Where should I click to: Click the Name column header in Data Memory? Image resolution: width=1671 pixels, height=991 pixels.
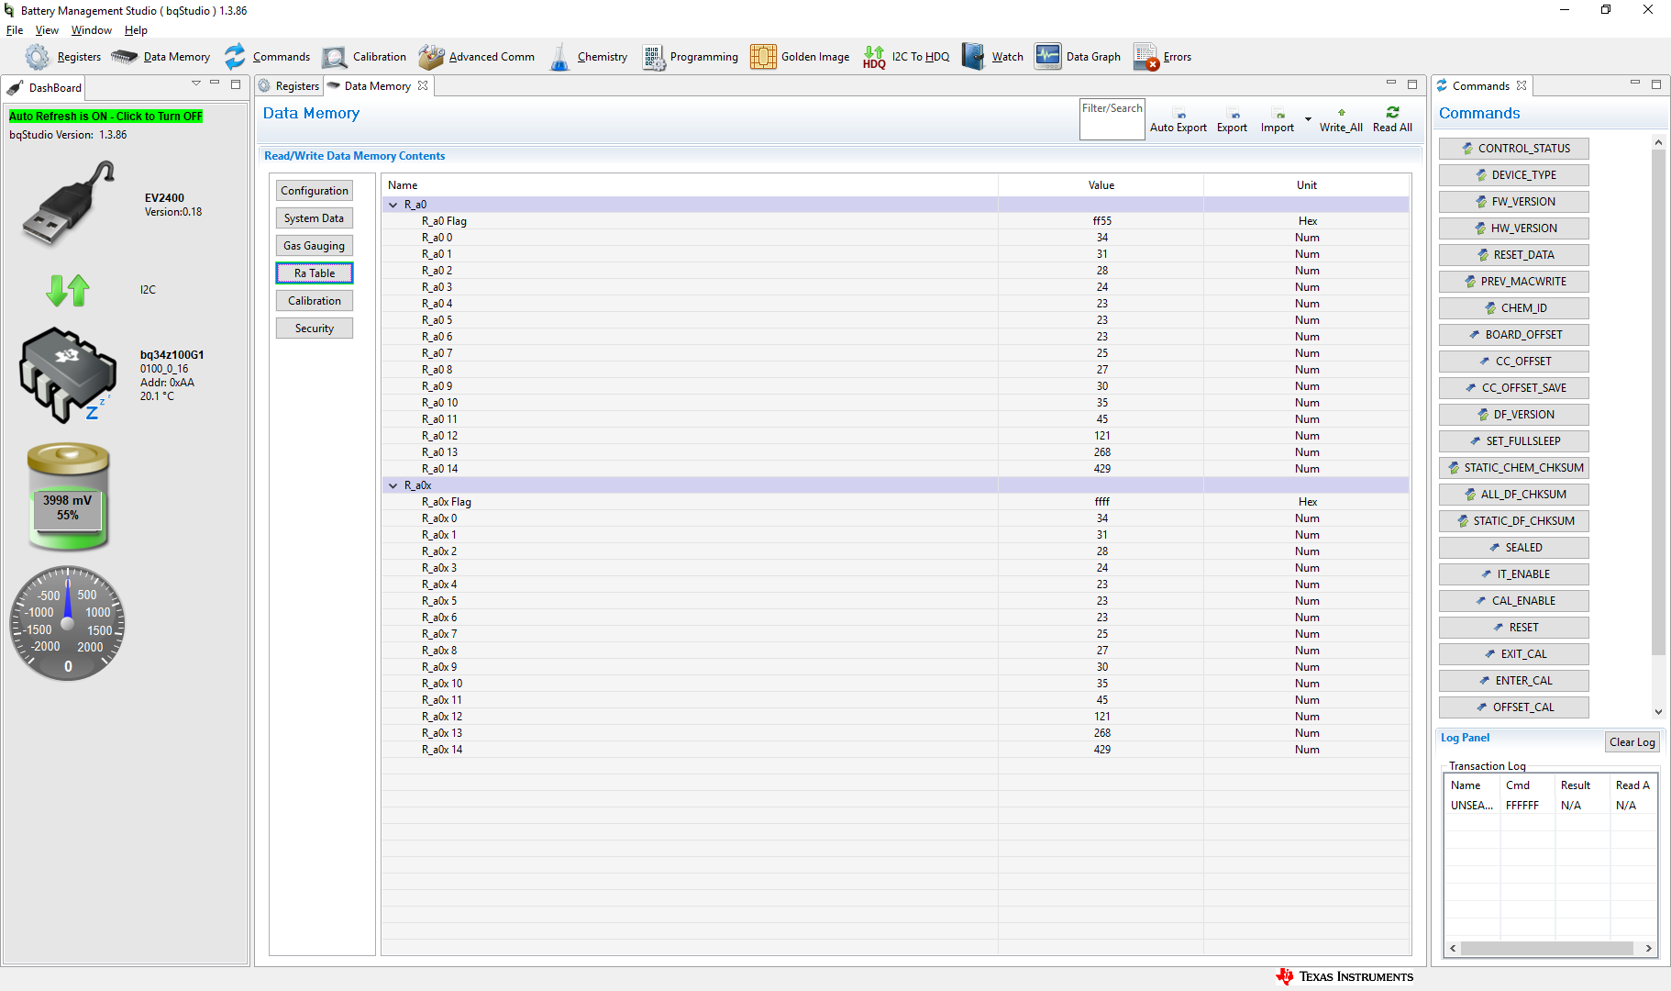(x=690, y=185)
